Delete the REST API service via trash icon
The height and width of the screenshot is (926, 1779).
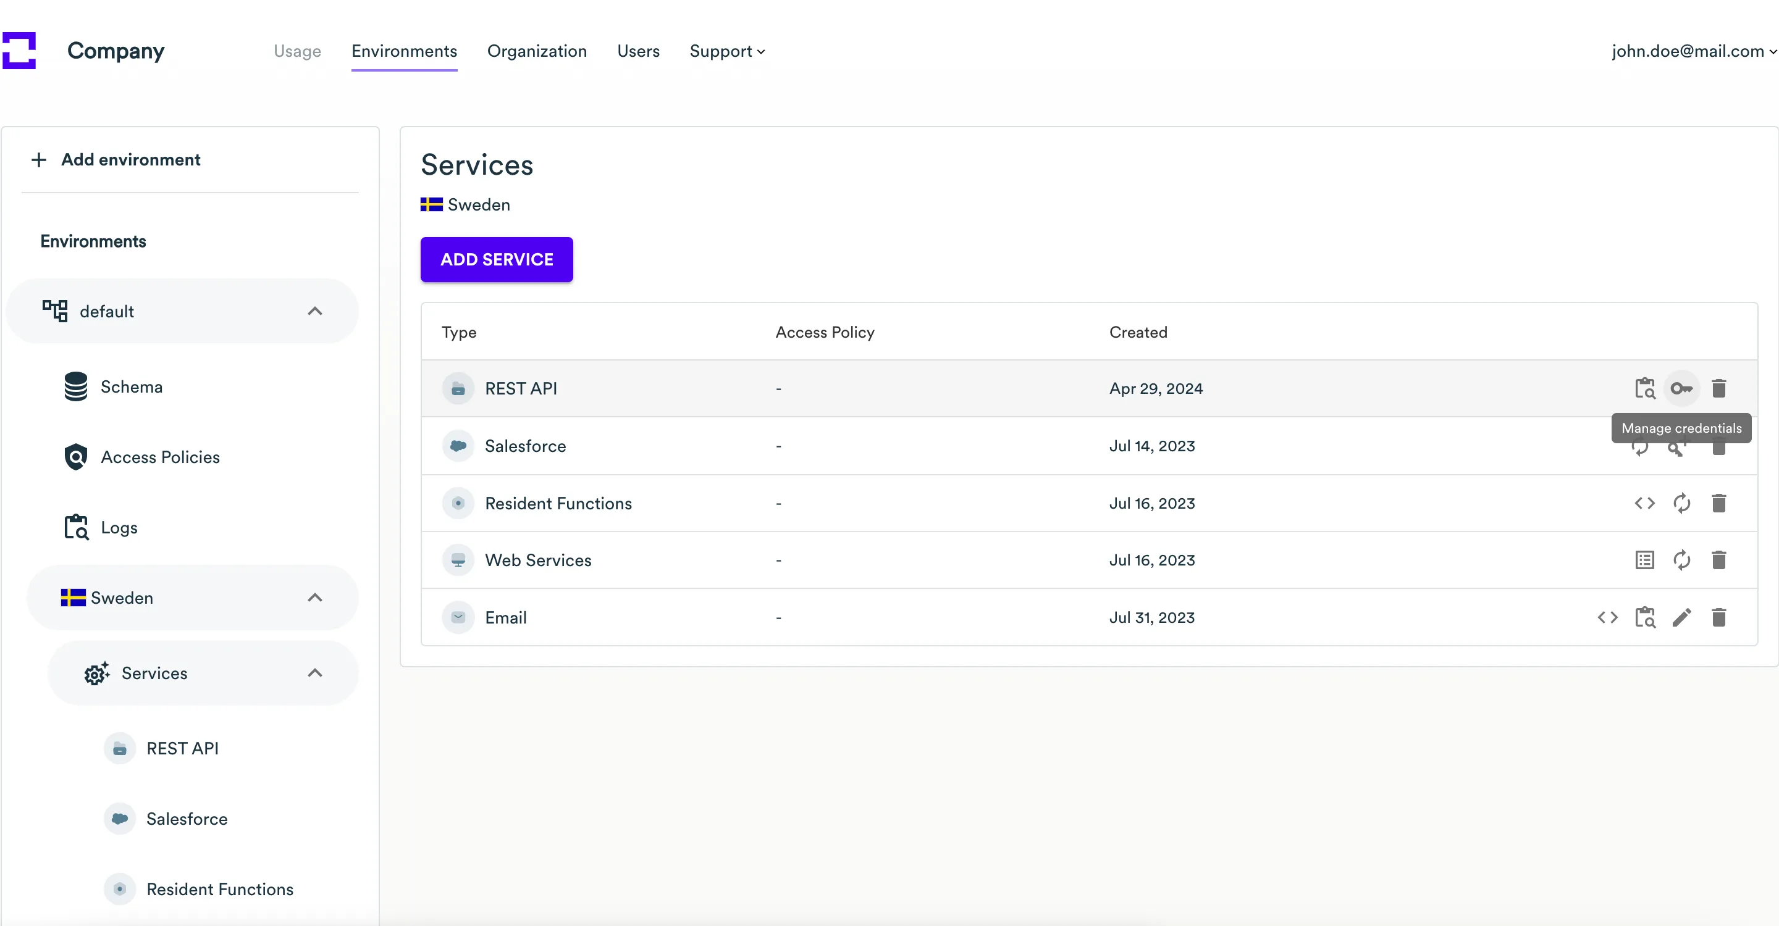click(1718, 388)
